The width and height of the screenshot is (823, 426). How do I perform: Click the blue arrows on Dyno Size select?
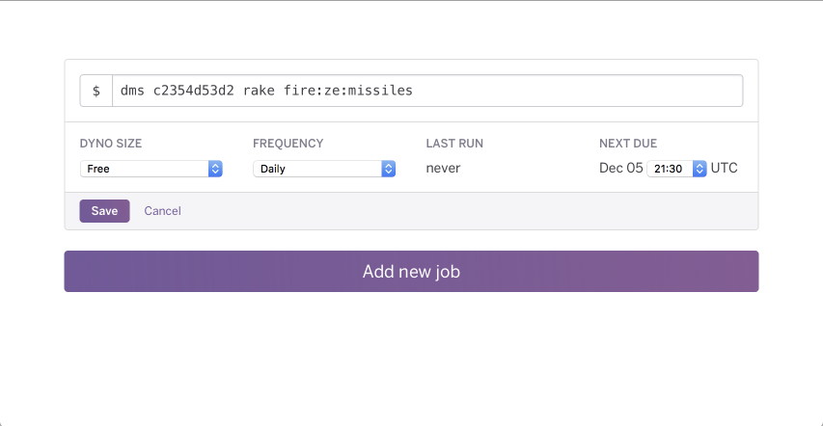pos(215,169)
